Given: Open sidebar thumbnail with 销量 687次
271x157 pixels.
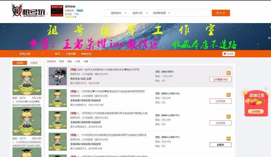Looking at the screenshot, I should [27, 81].
